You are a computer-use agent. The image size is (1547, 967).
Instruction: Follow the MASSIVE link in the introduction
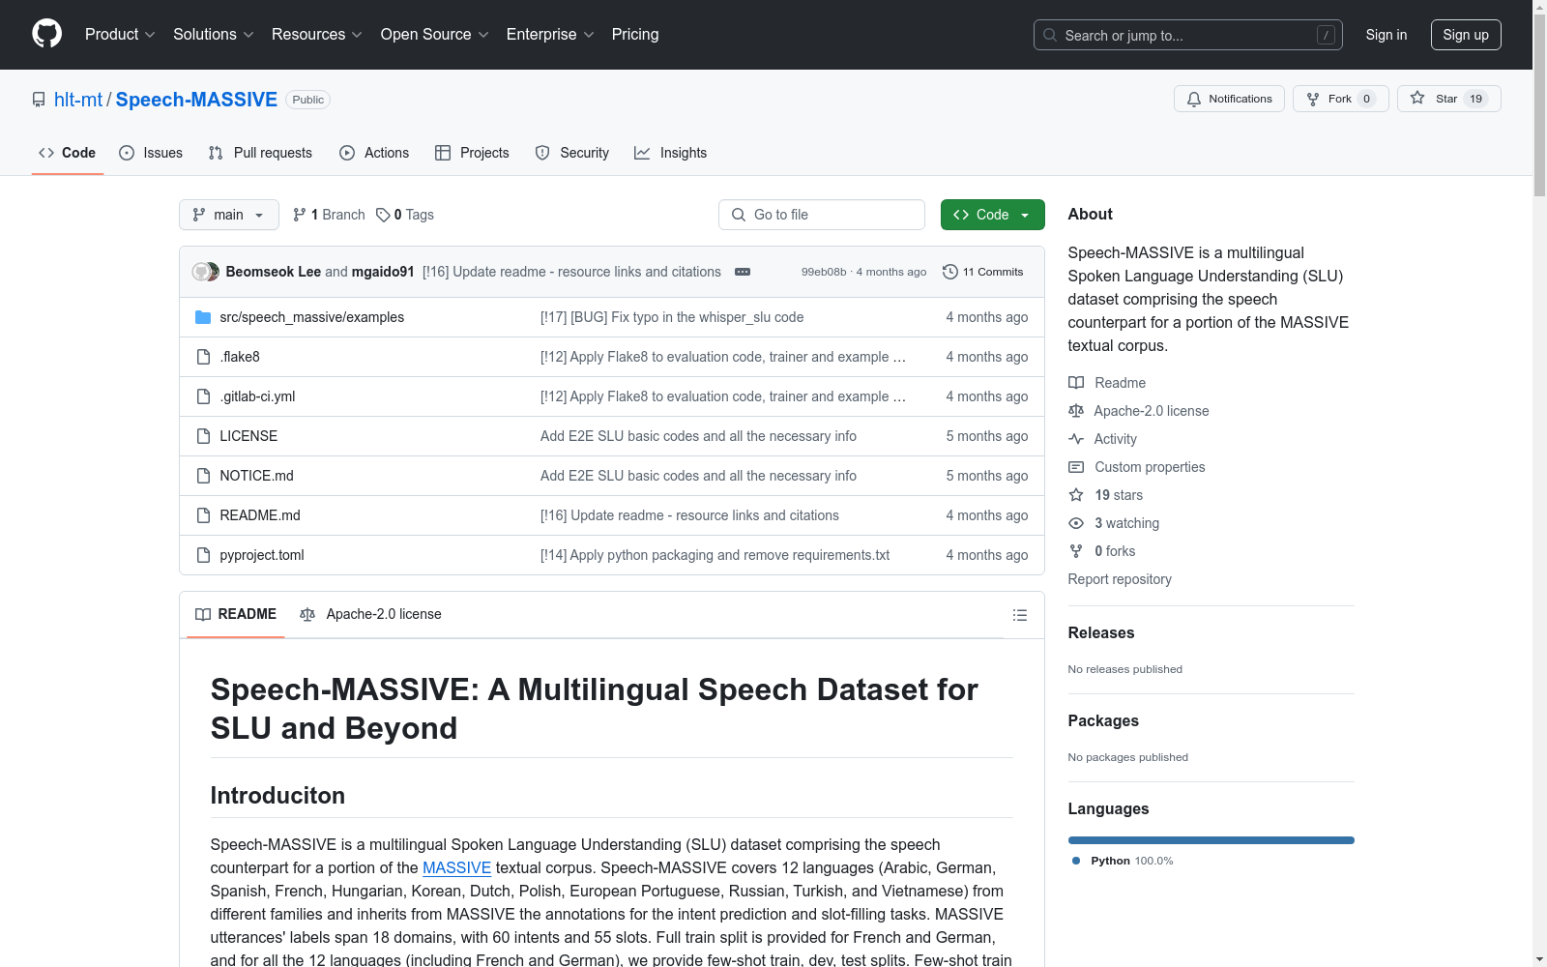[x=456, y=868]
